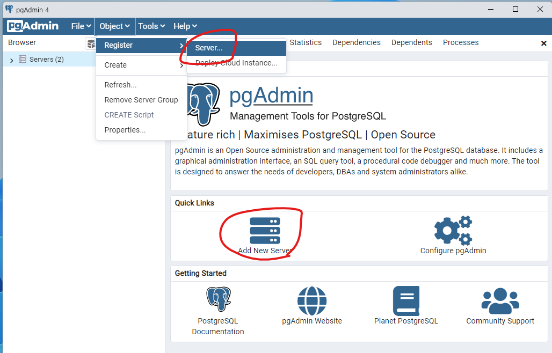Click the Community Support link text

500,321
